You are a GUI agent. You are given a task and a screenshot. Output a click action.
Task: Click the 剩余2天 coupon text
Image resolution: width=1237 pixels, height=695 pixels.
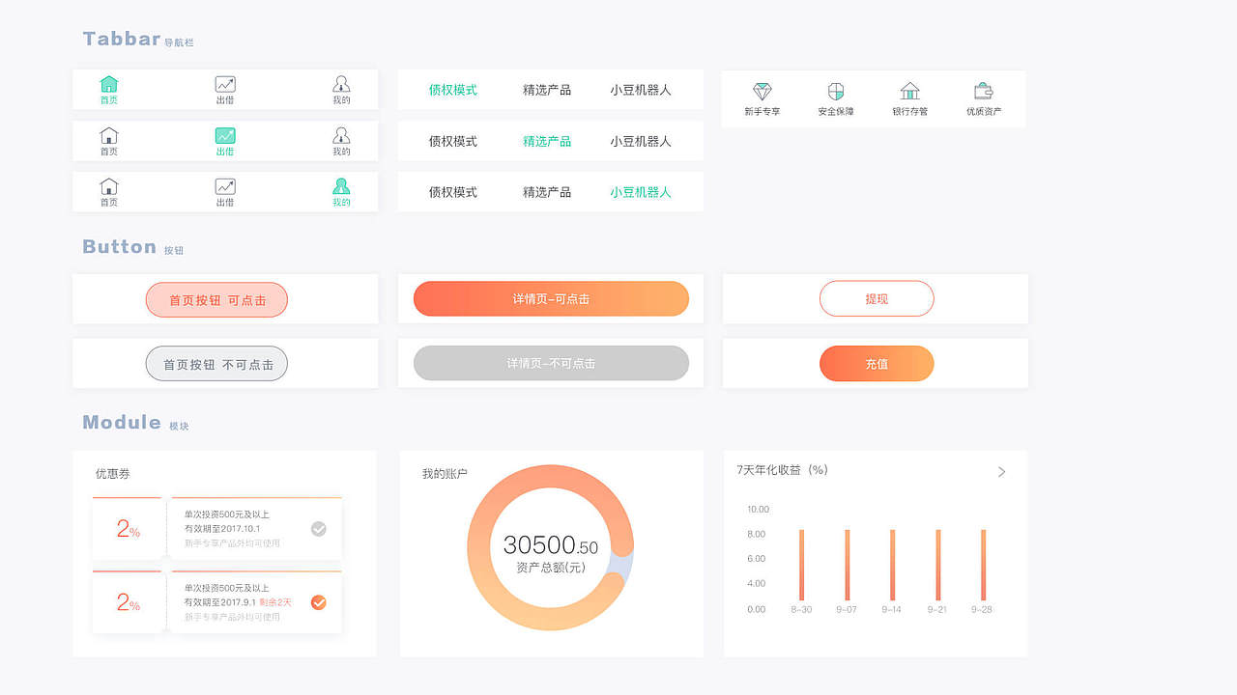click(275, 602)
